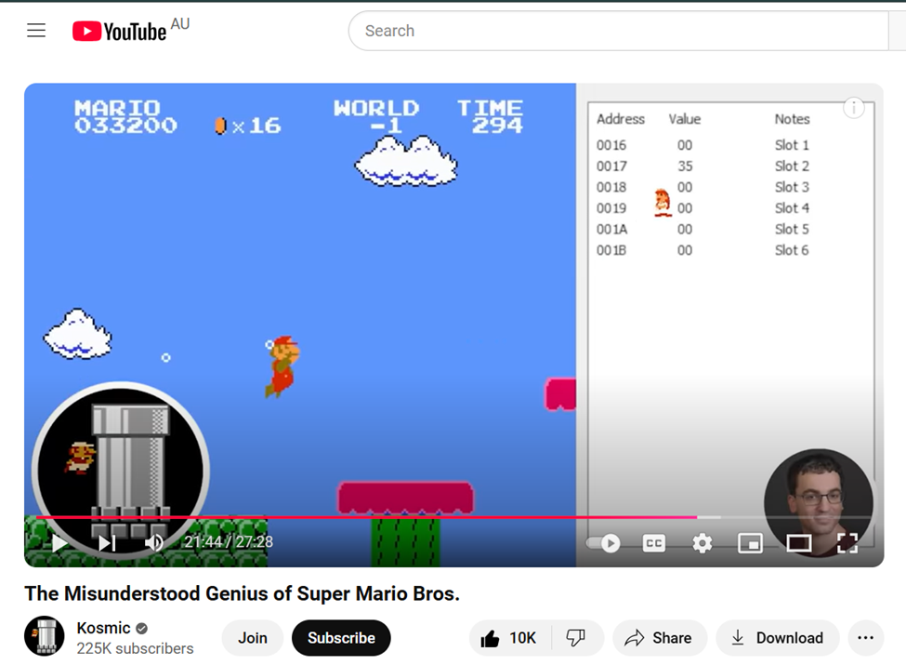Go to YouTube home via logo
Screen dimensions: 906x665
[120, 31]
